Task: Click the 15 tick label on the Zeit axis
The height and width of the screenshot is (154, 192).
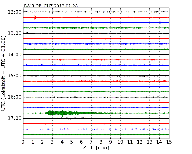Action: point(169,142)
